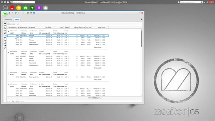Open the Följesedelsnummer column header dropdown

tap(18, 27)
